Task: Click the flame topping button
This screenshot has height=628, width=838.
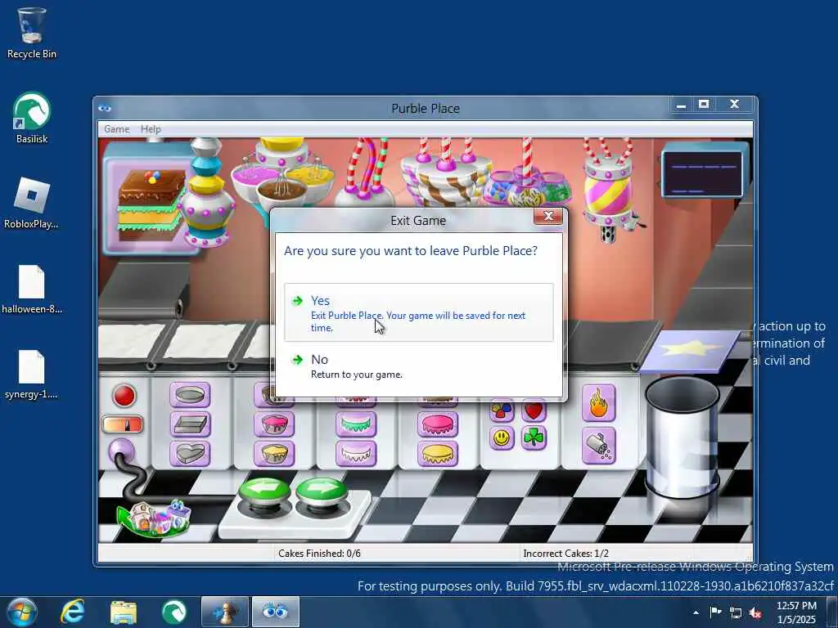Action: click(598, 403)
